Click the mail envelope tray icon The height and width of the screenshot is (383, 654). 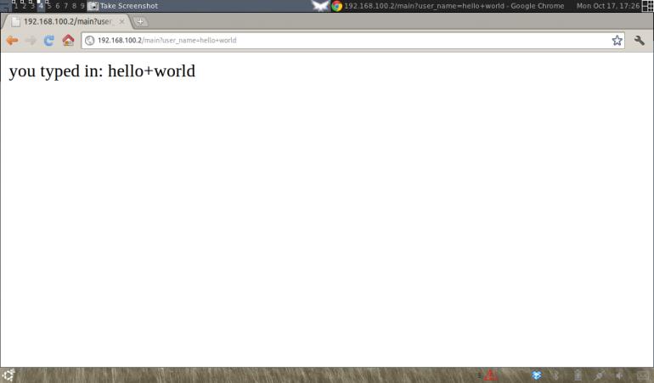point(644,376)
